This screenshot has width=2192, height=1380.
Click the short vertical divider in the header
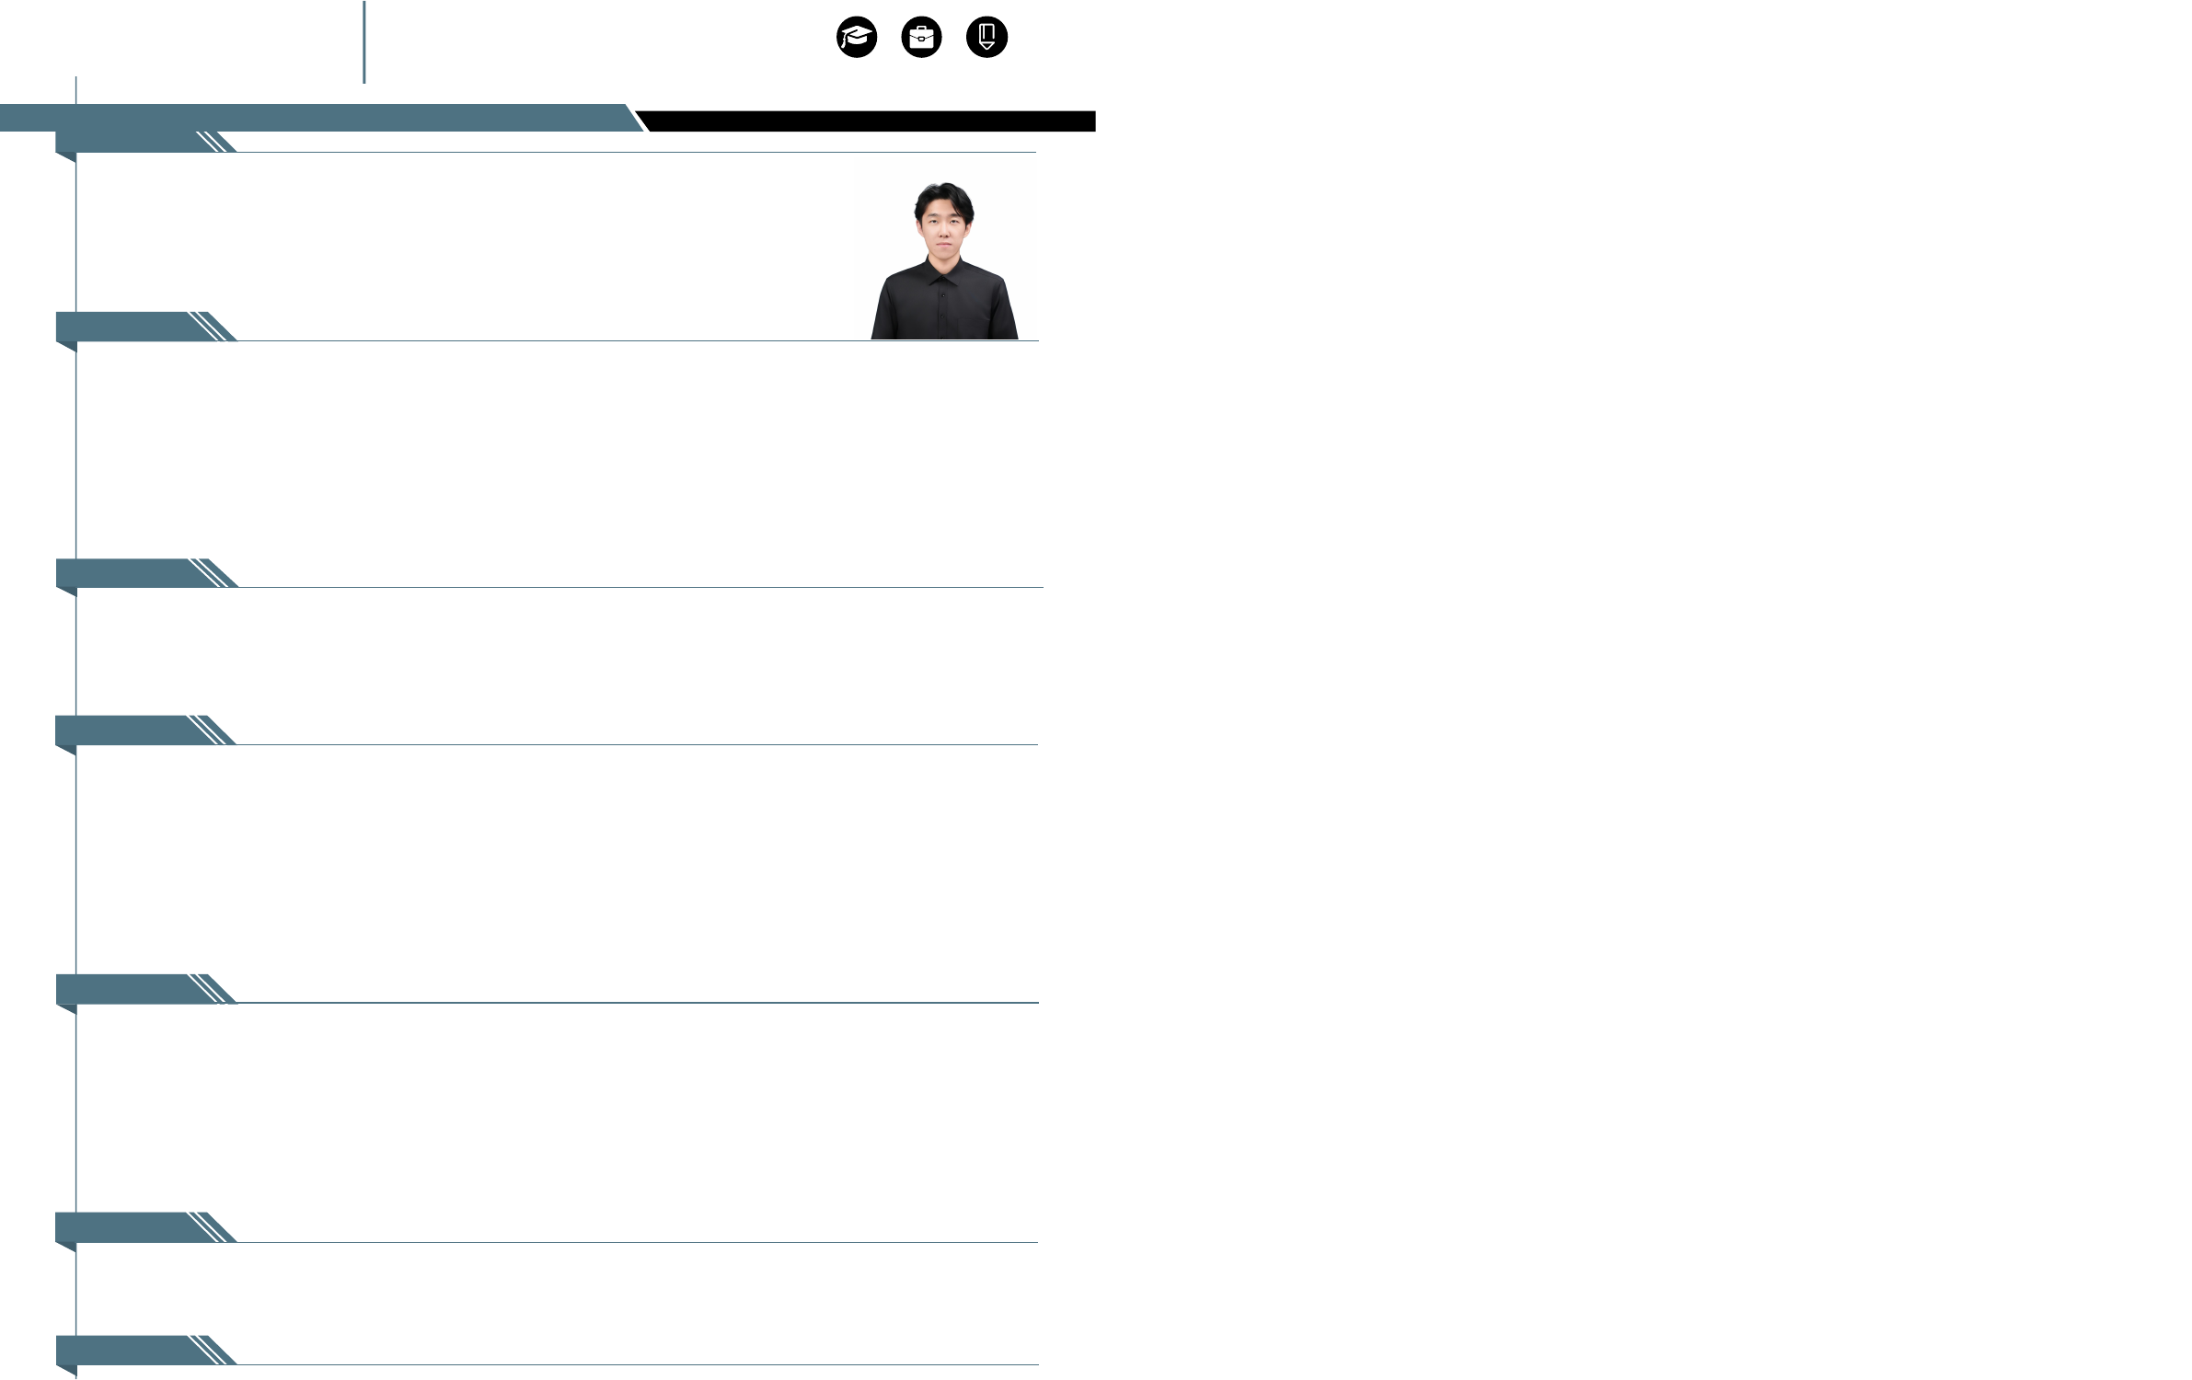(364, 42)
